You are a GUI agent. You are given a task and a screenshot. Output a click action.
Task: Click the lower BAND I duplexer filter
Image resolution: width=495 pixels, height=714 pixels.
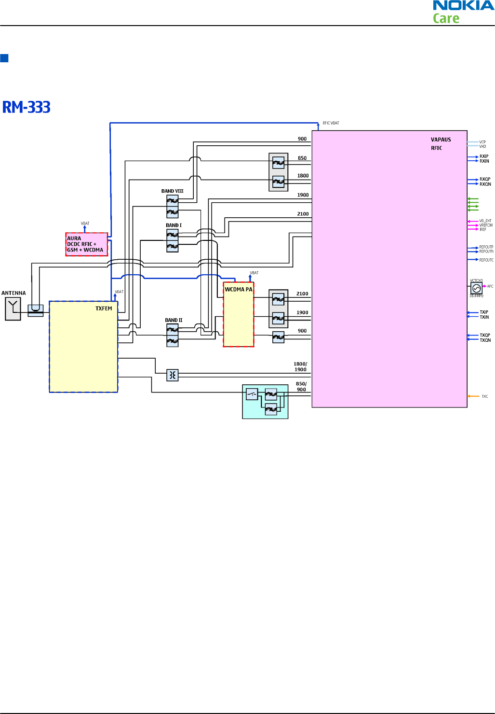[173, 247]
